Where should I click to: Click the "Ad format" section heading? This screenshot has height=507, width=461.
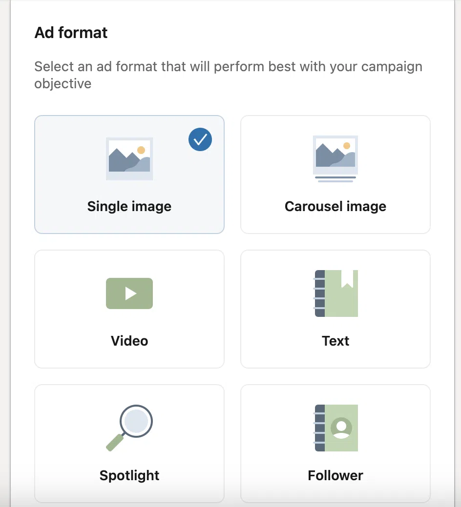(71, 32)
